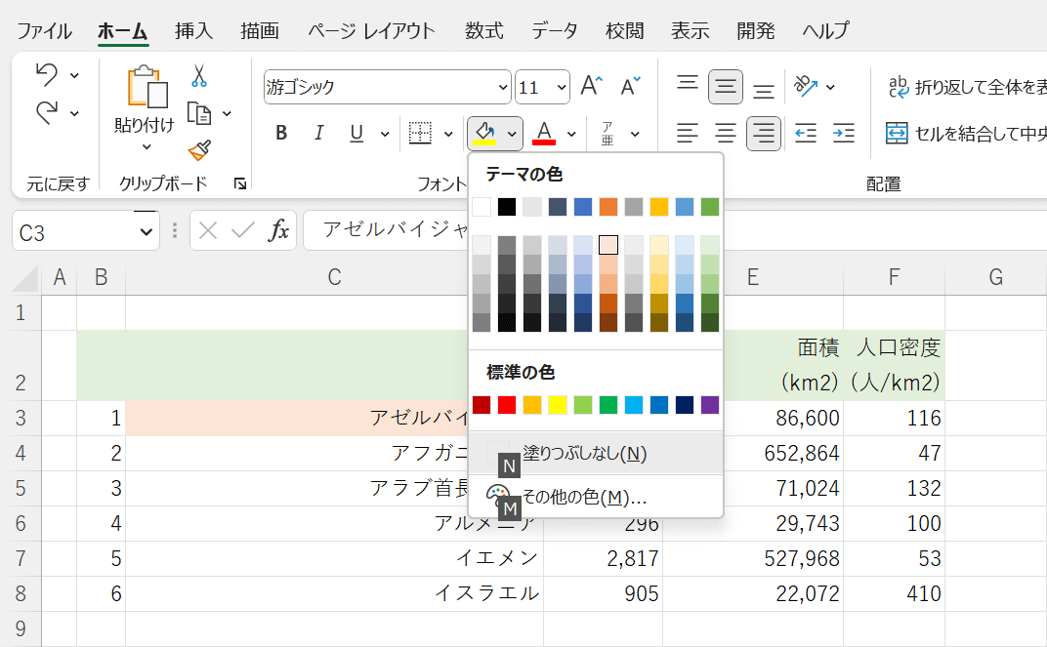
Task: Click the Format Painter brush icon
Action: 199,150
